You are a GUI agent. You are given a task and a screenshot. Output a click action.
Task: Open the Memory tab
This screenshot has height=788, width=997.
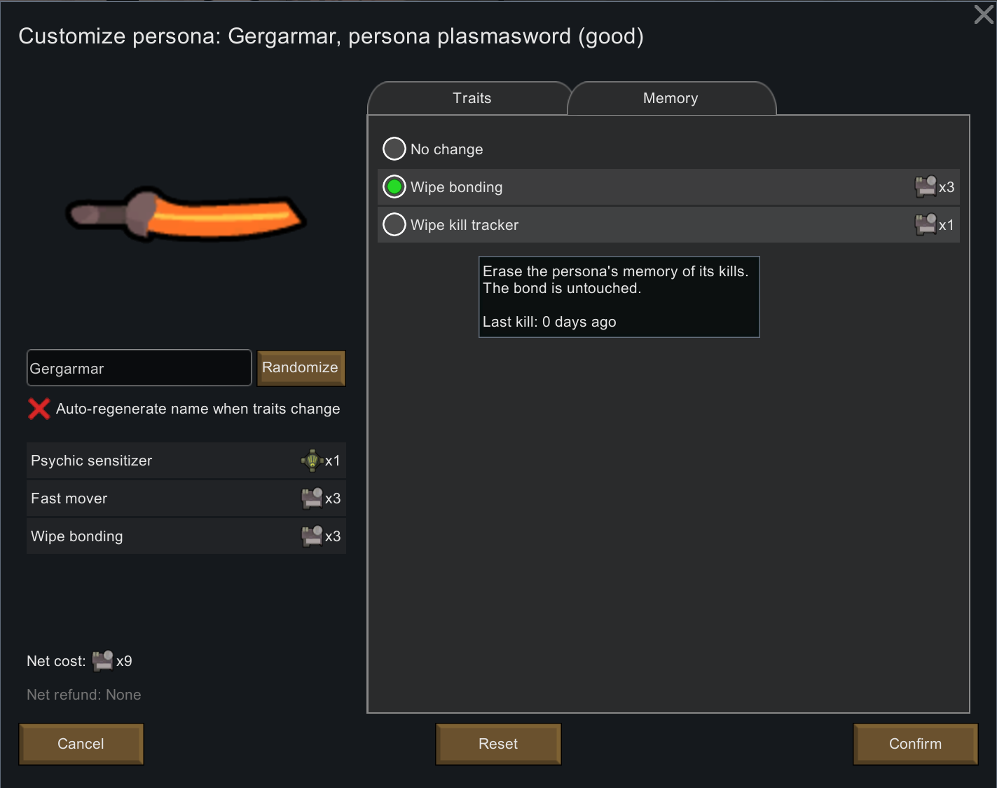pyautogui.click(x=671, y=98)
